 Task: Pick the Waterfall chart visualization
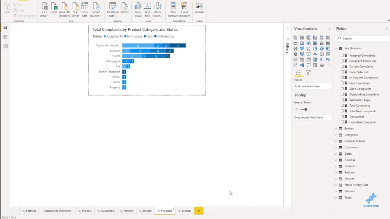[x=295, y=48]
